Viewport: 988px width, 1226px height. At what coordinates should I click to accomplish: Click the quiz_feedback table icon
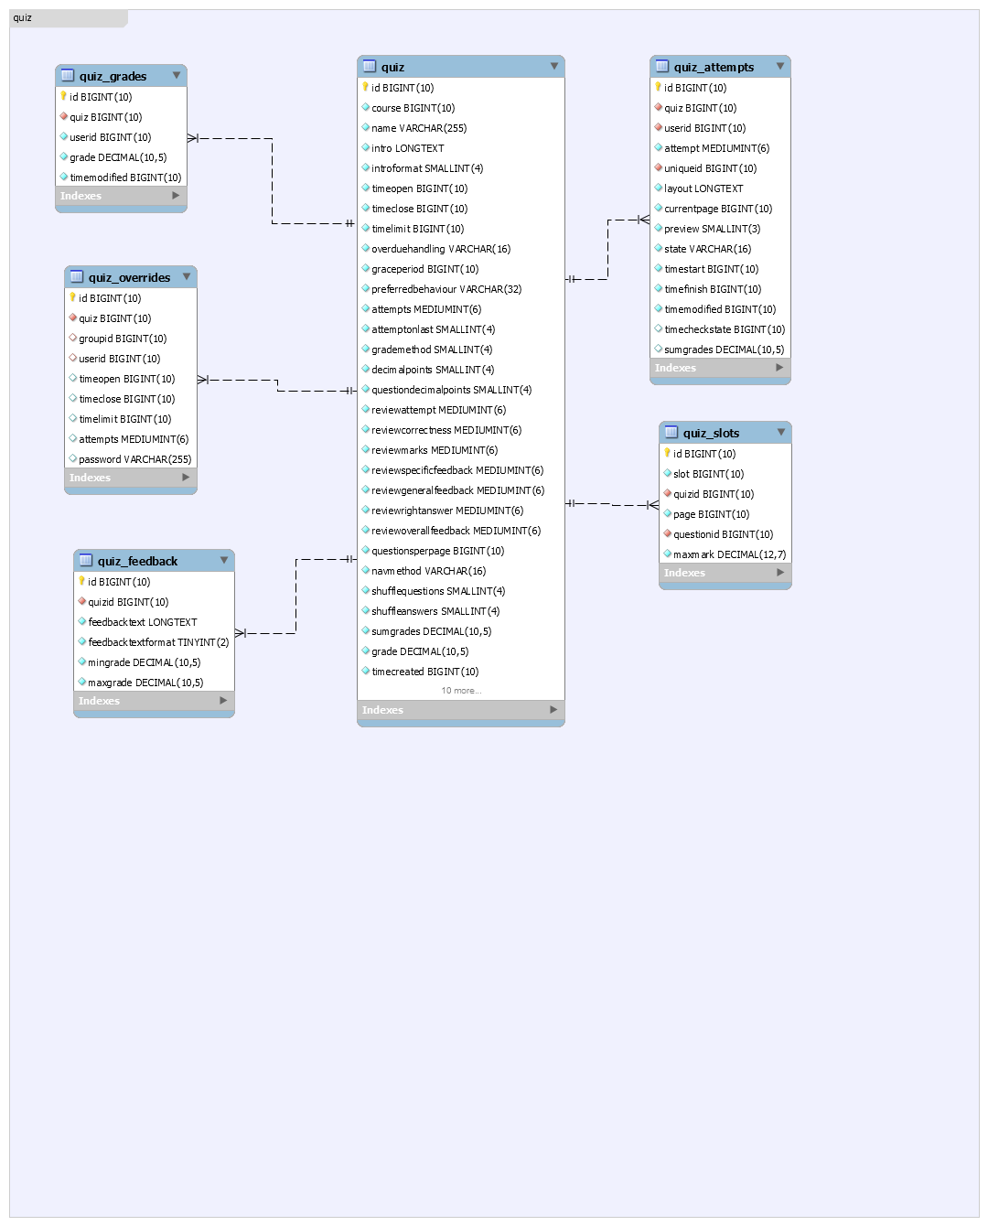pos(86,561)
